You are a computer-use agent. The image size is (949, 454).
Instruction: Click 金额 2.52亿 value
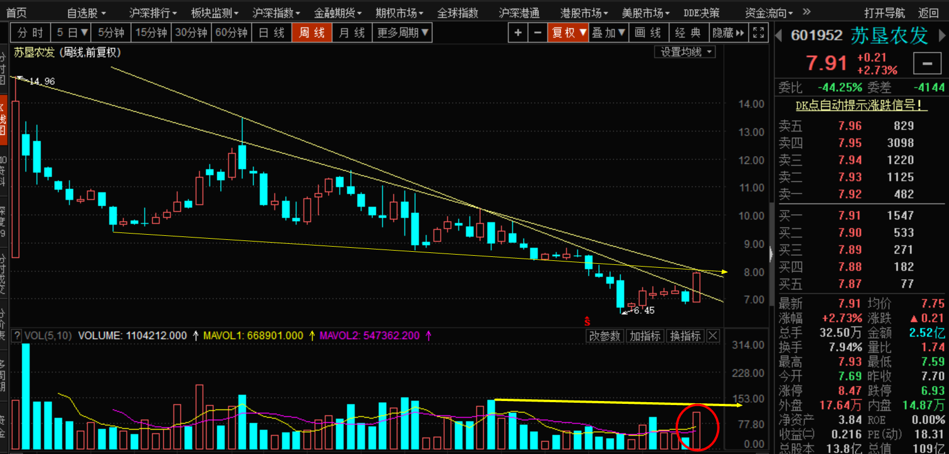[x=926, y=333]
